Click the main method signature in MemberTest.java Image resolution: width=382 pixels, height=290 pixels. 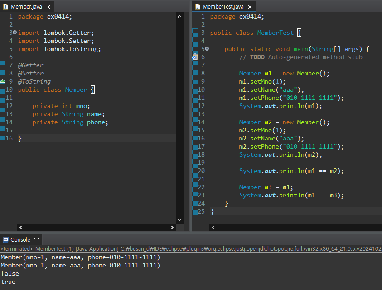tap(297, 49)
